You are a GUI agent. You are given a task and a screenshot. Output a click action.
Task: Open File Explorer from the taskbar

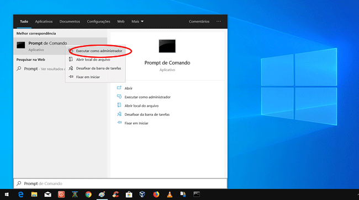(34, 194)
